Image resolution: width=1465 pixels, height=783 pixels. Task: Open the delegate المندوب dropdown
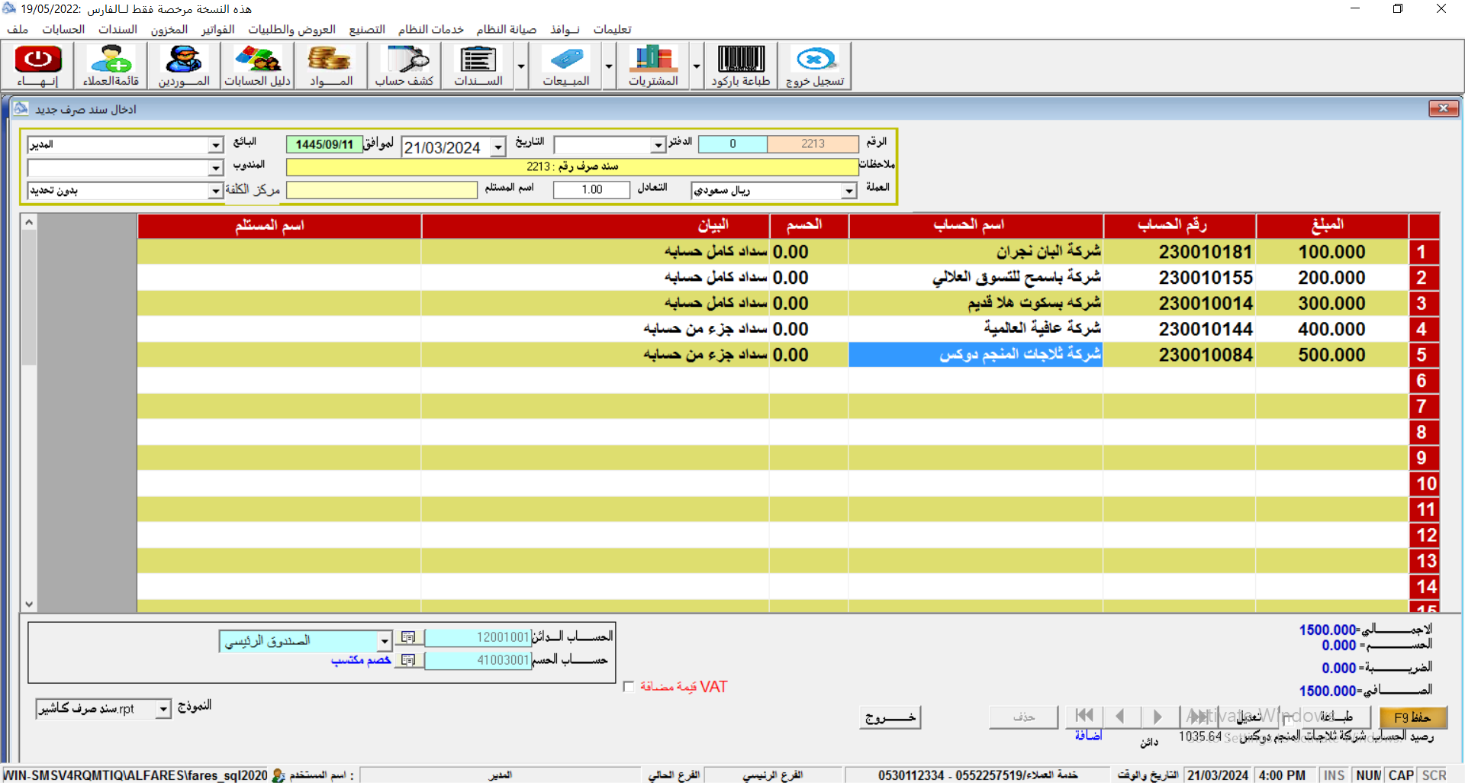(216, 168)
